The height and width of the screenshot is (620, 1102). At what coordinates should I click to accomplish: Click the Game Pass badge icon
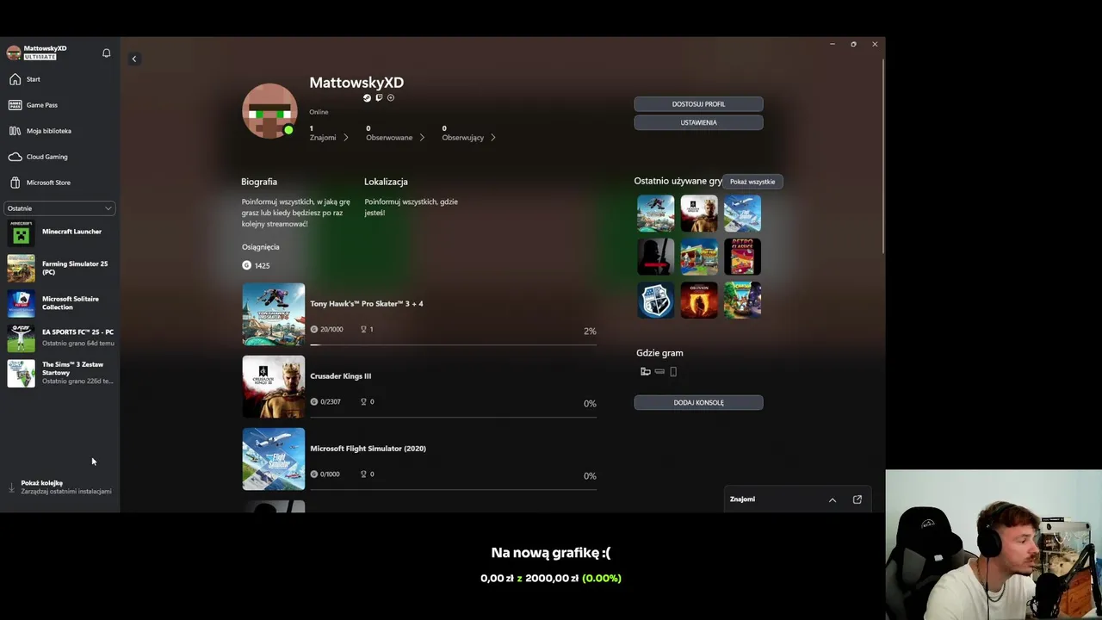[x=15, y=105]
